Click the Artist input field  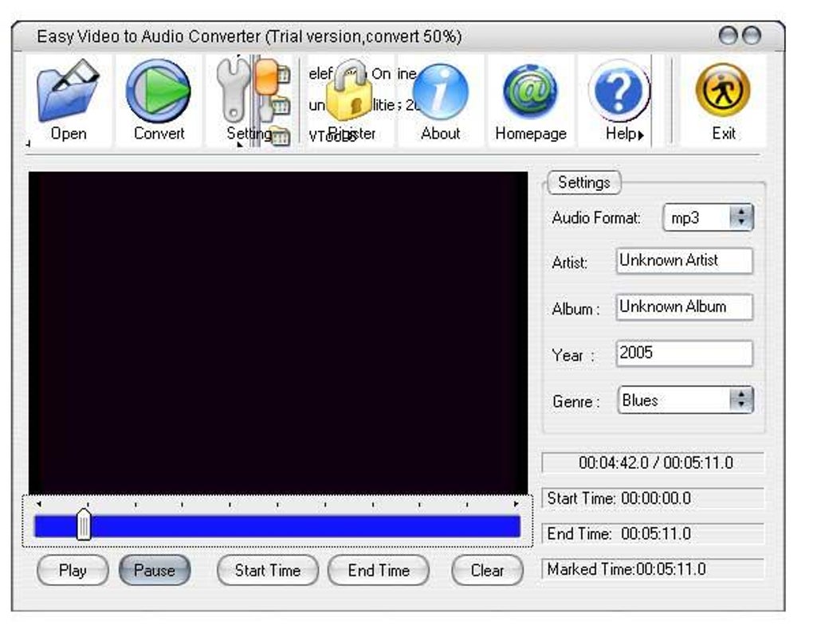click(685, 260)
